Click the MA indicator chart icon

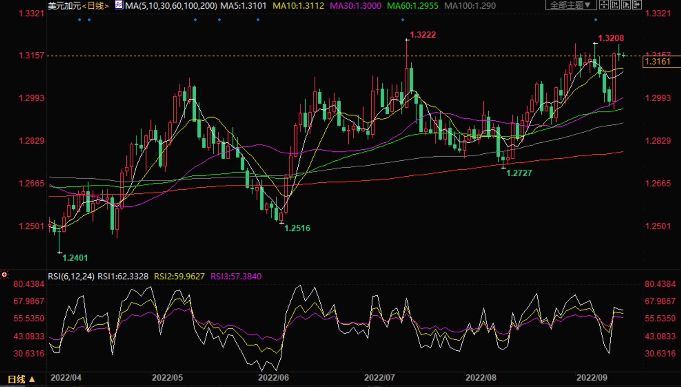(x=119, y=5)
